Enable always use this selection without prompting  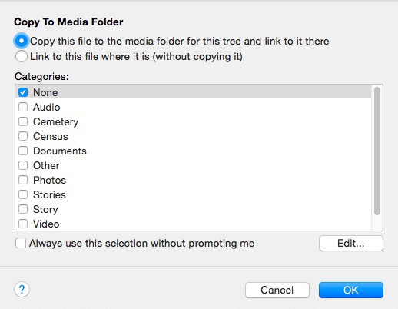point(21,243)
